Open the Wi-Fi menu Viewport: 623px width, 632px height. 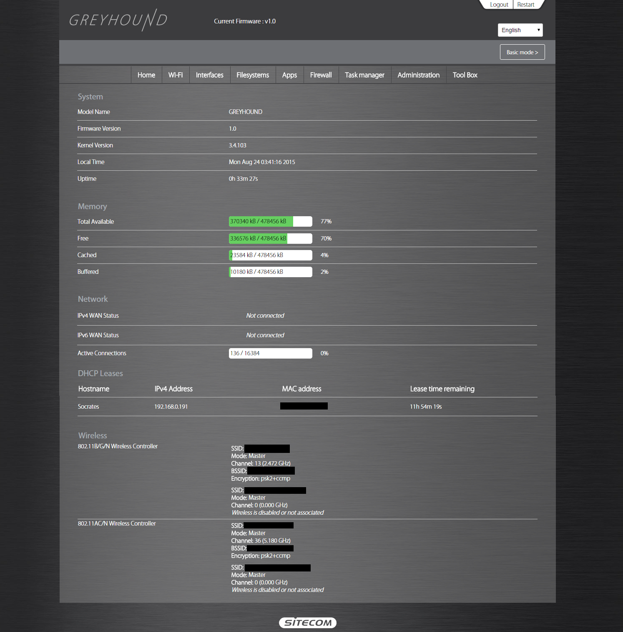(176, 75)
